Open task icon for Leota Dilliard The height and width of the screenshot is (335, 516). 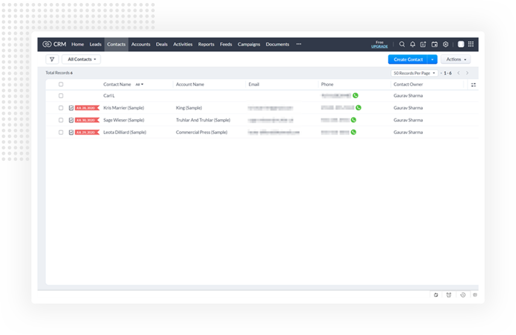tap(71, 132)
